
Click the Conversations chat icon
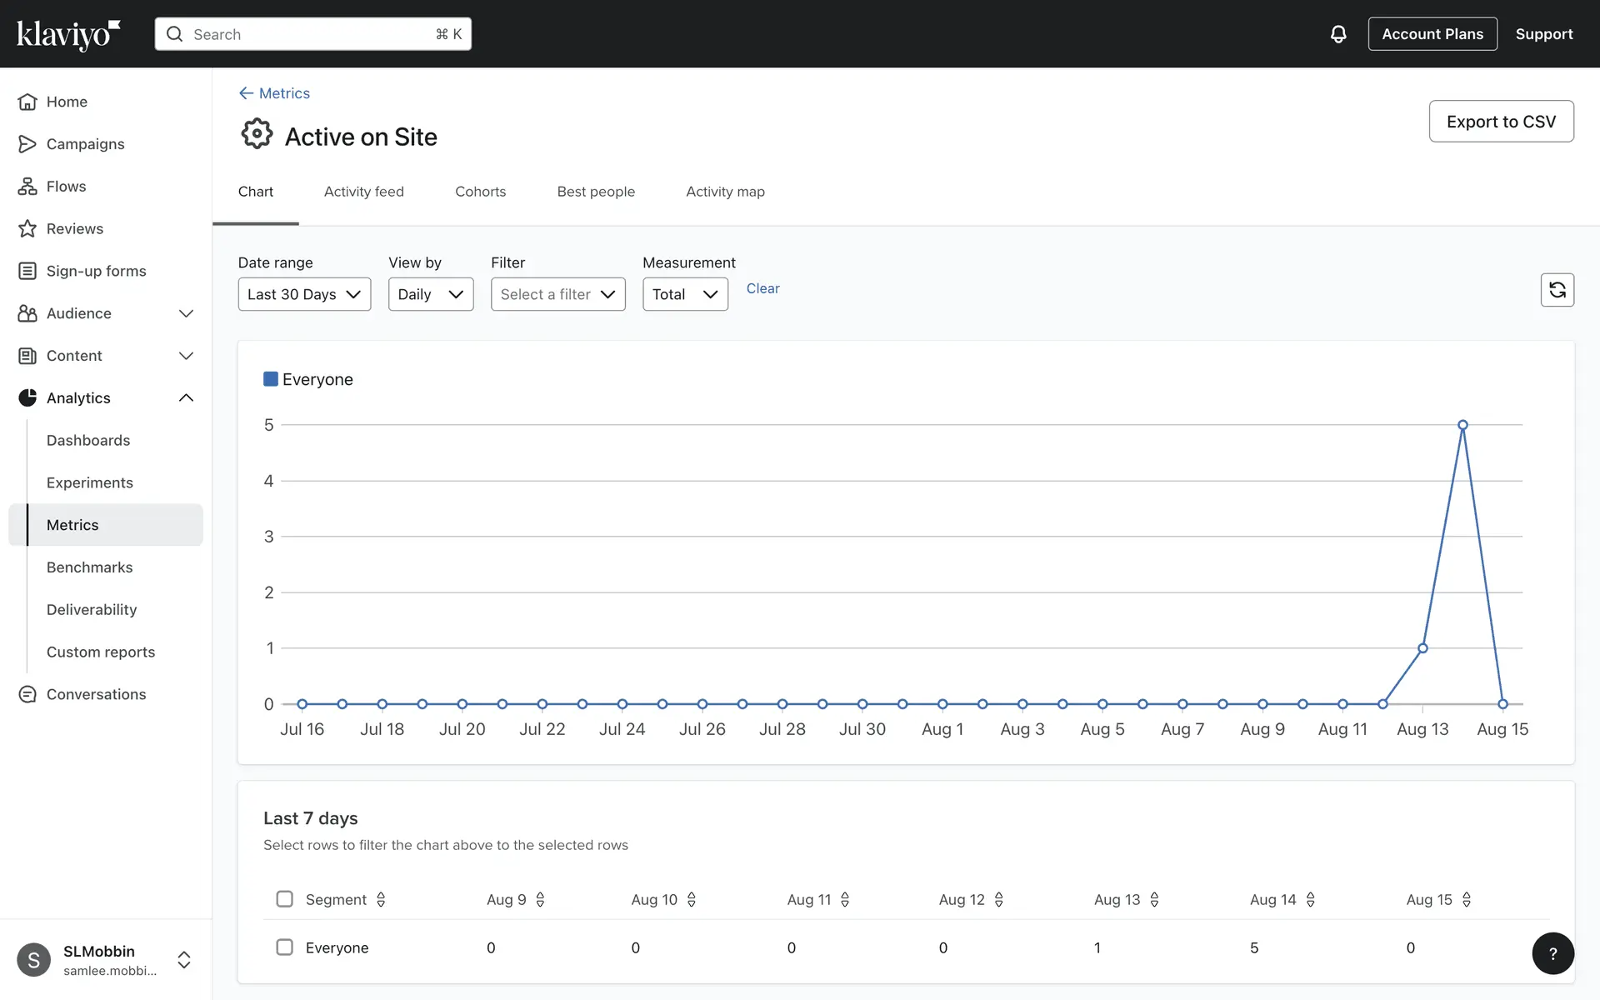(x=27, y=694)
